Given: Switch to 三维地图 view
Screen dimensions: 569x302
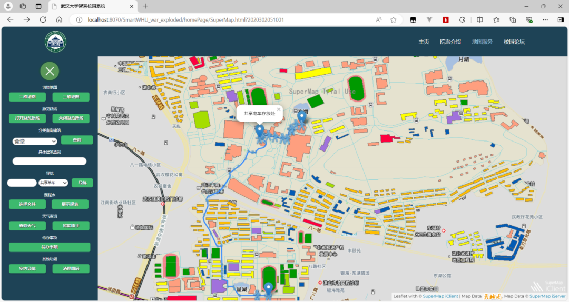Looking at the screenshot, I should tap(71, 97).
